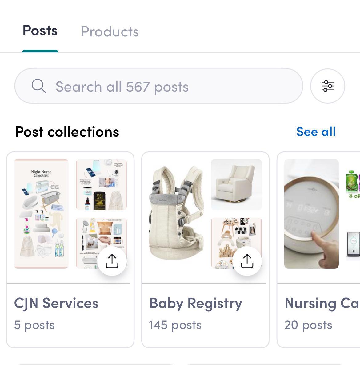Image resolution: width=360 pixels, height=365 pixels.
Task: Click the magnifying glass search icon
Action: (x=39, y=86)
